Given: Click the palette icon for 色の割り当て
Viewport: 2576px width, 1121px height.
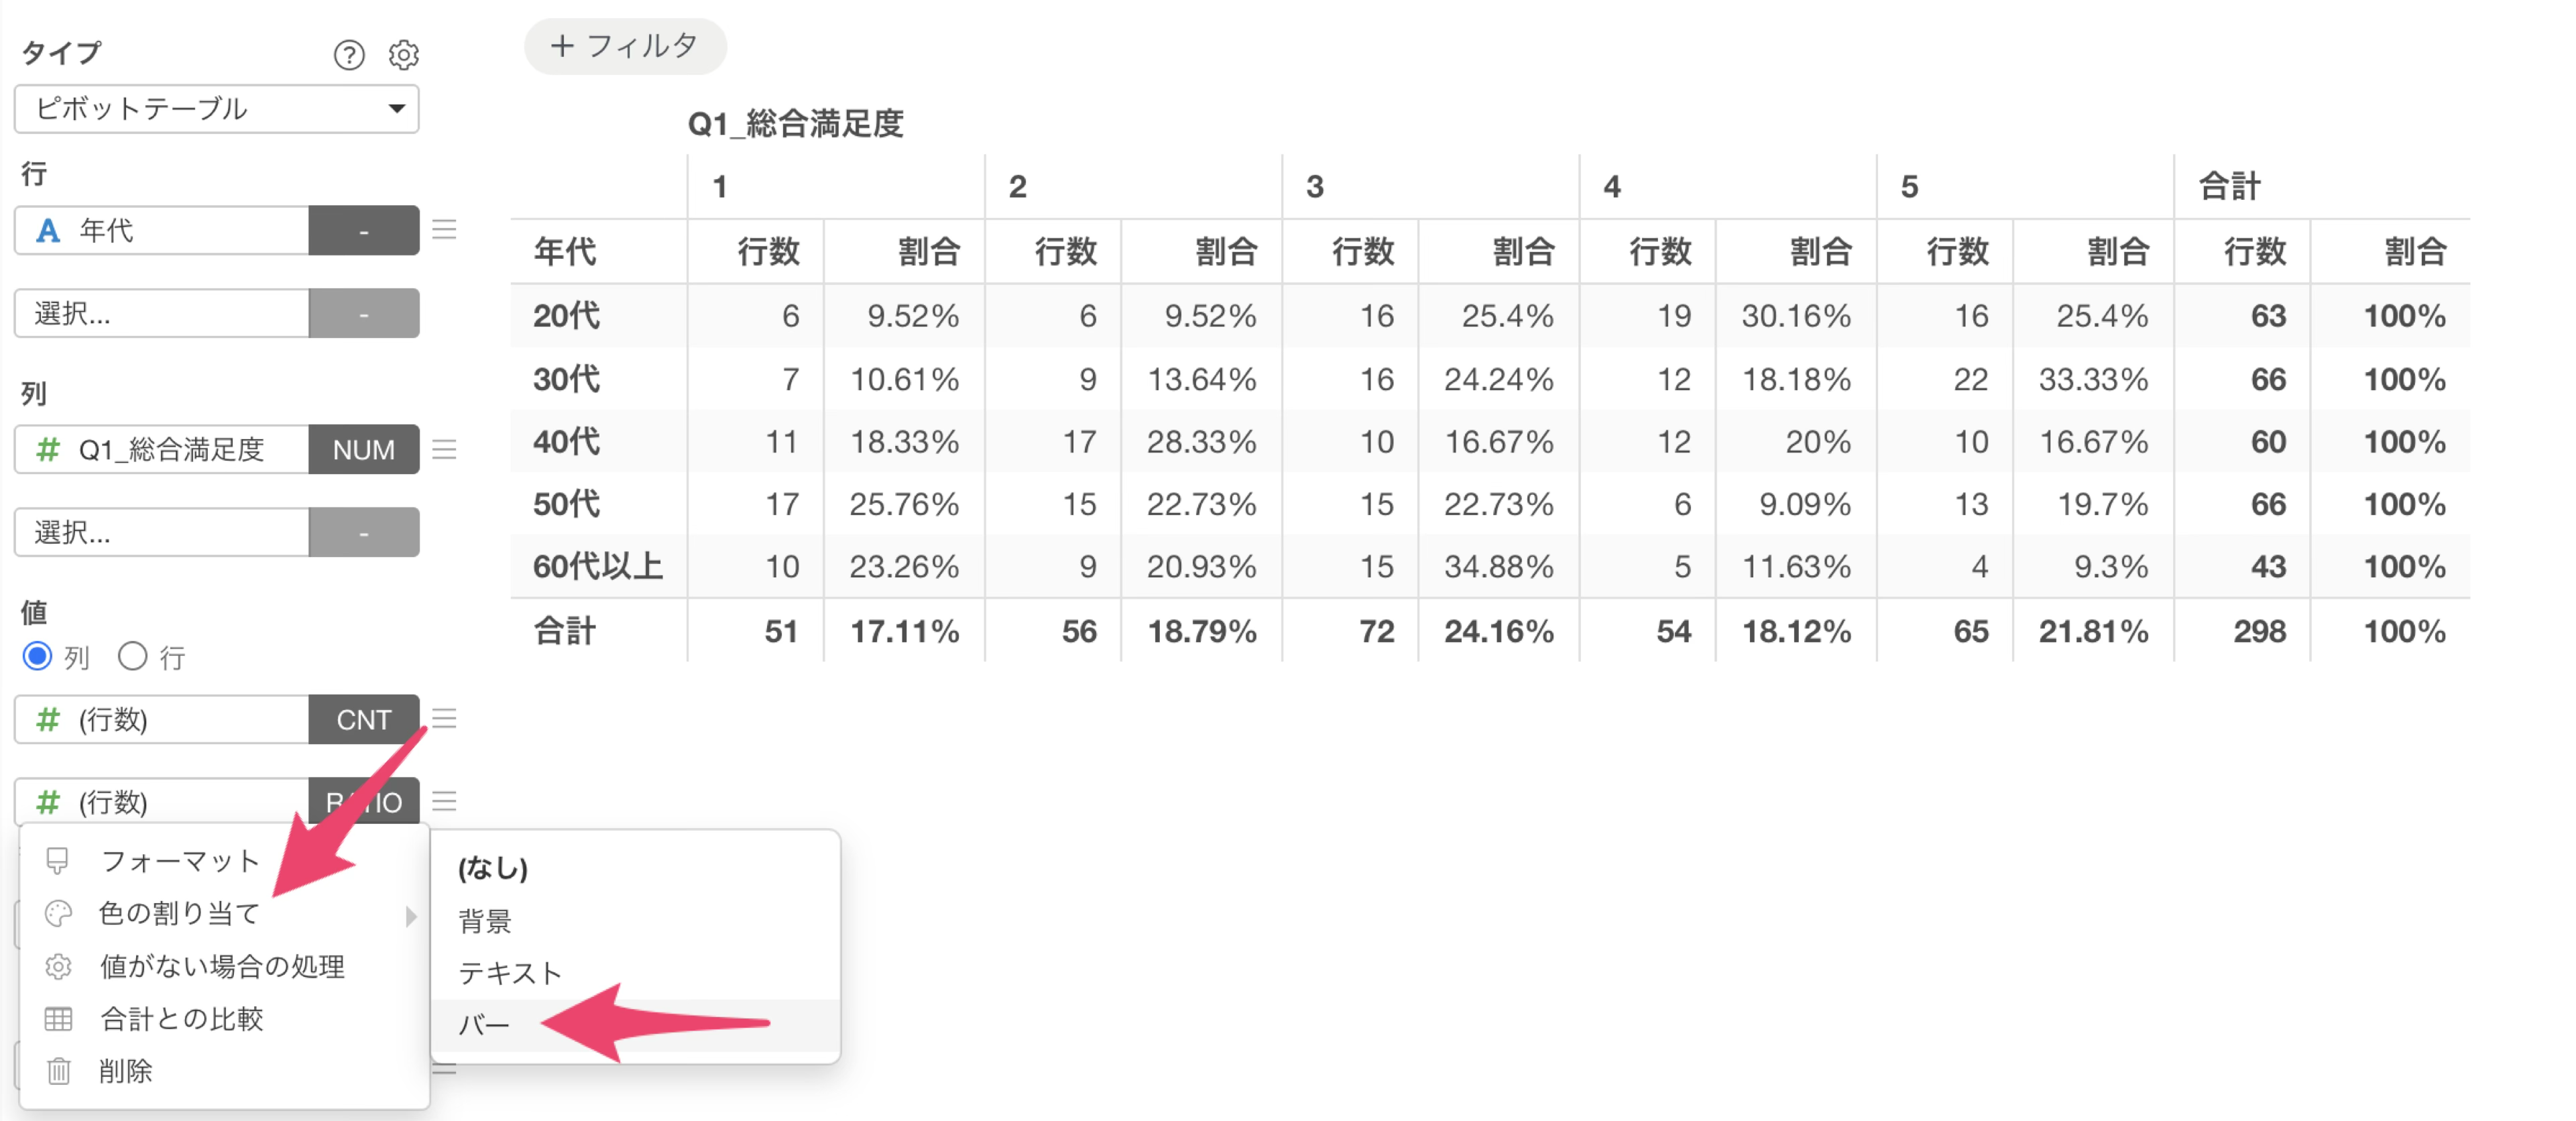Looking at the screenshot, I should (59, 913).
